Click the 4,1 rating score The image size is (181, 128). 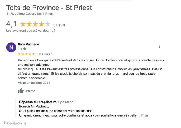pyautogui.click(x=11, y=24)
